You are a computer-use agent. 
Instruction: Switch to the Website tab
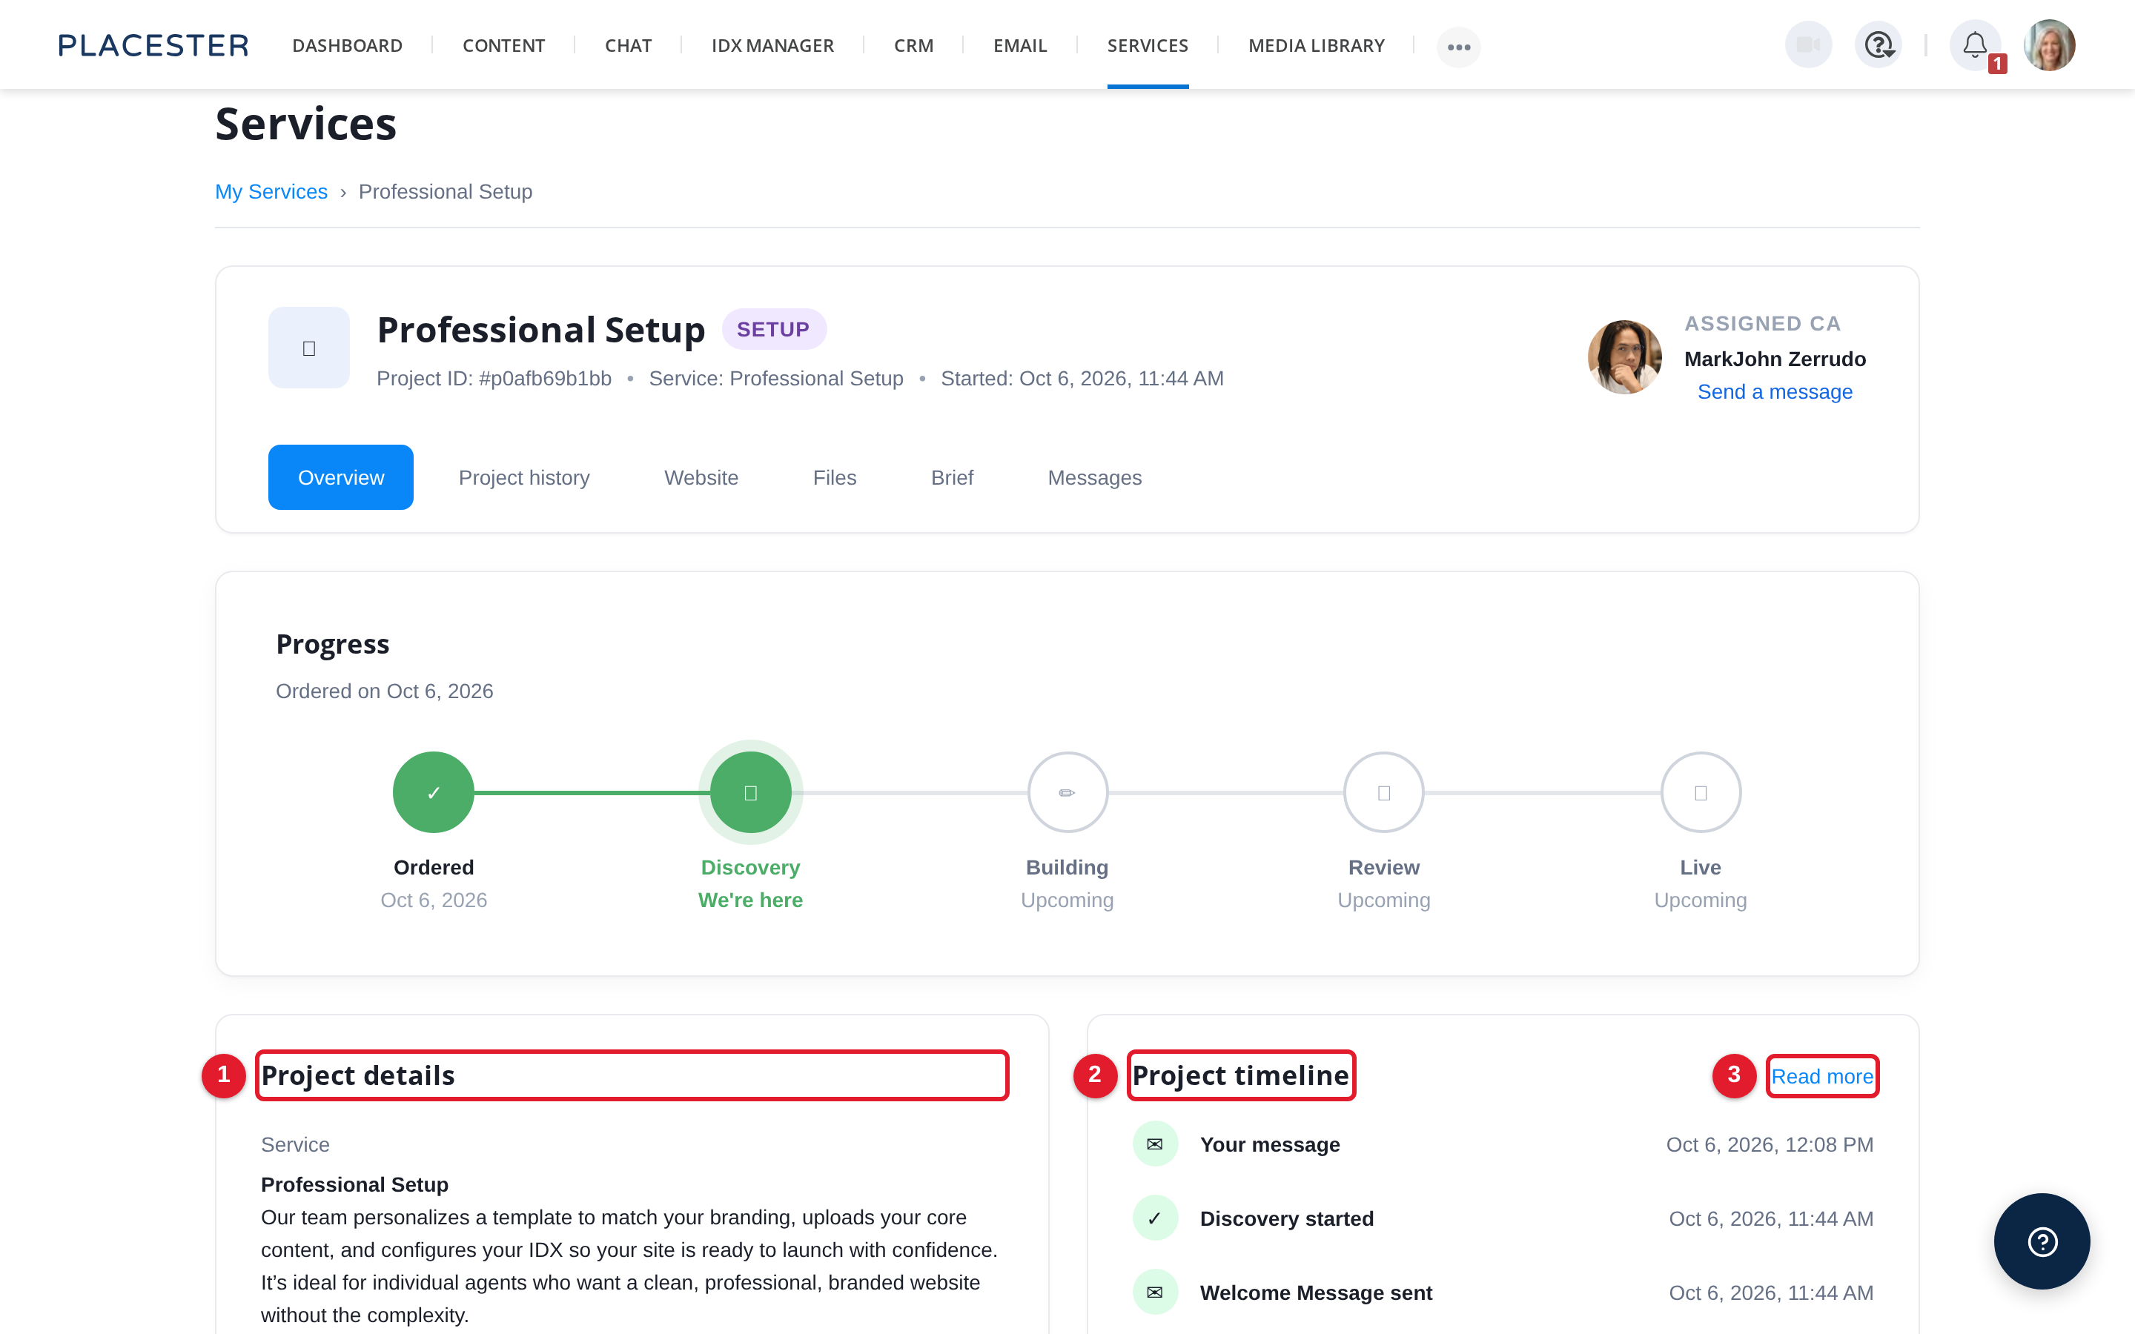coord(701,477)
